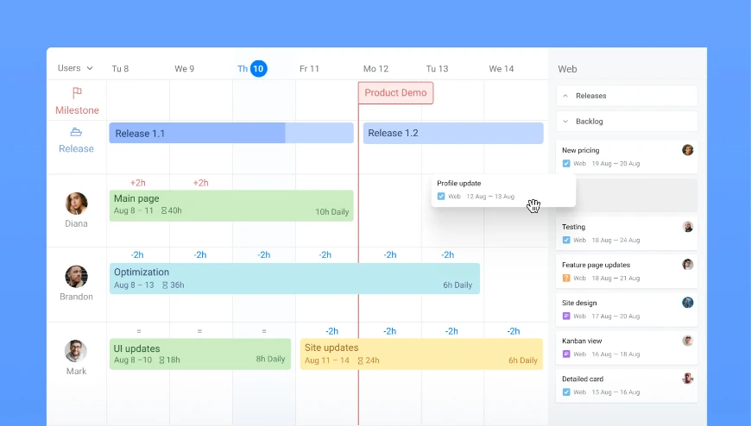This screenshot has width=751, height=426.
Task: Open the Release 1.1 bar
Action: pos(231,133)
